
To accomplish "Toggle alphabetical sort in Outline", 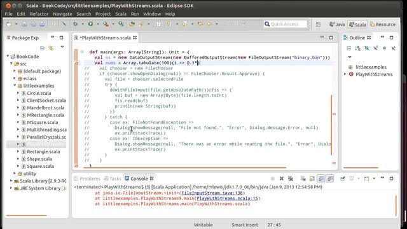I will pyautogui.click(x=358, y=48).
